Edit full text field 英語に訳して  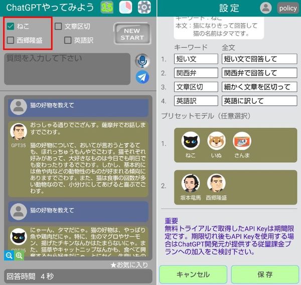[259, 101]
